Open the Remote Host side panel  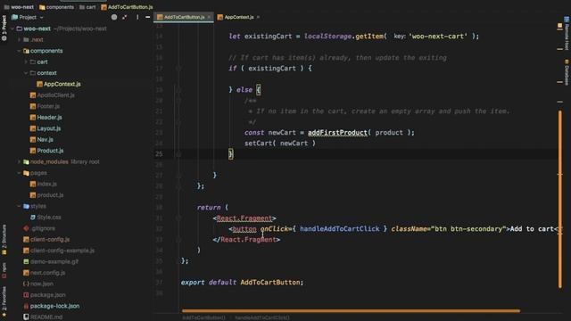tap(567, 34)
